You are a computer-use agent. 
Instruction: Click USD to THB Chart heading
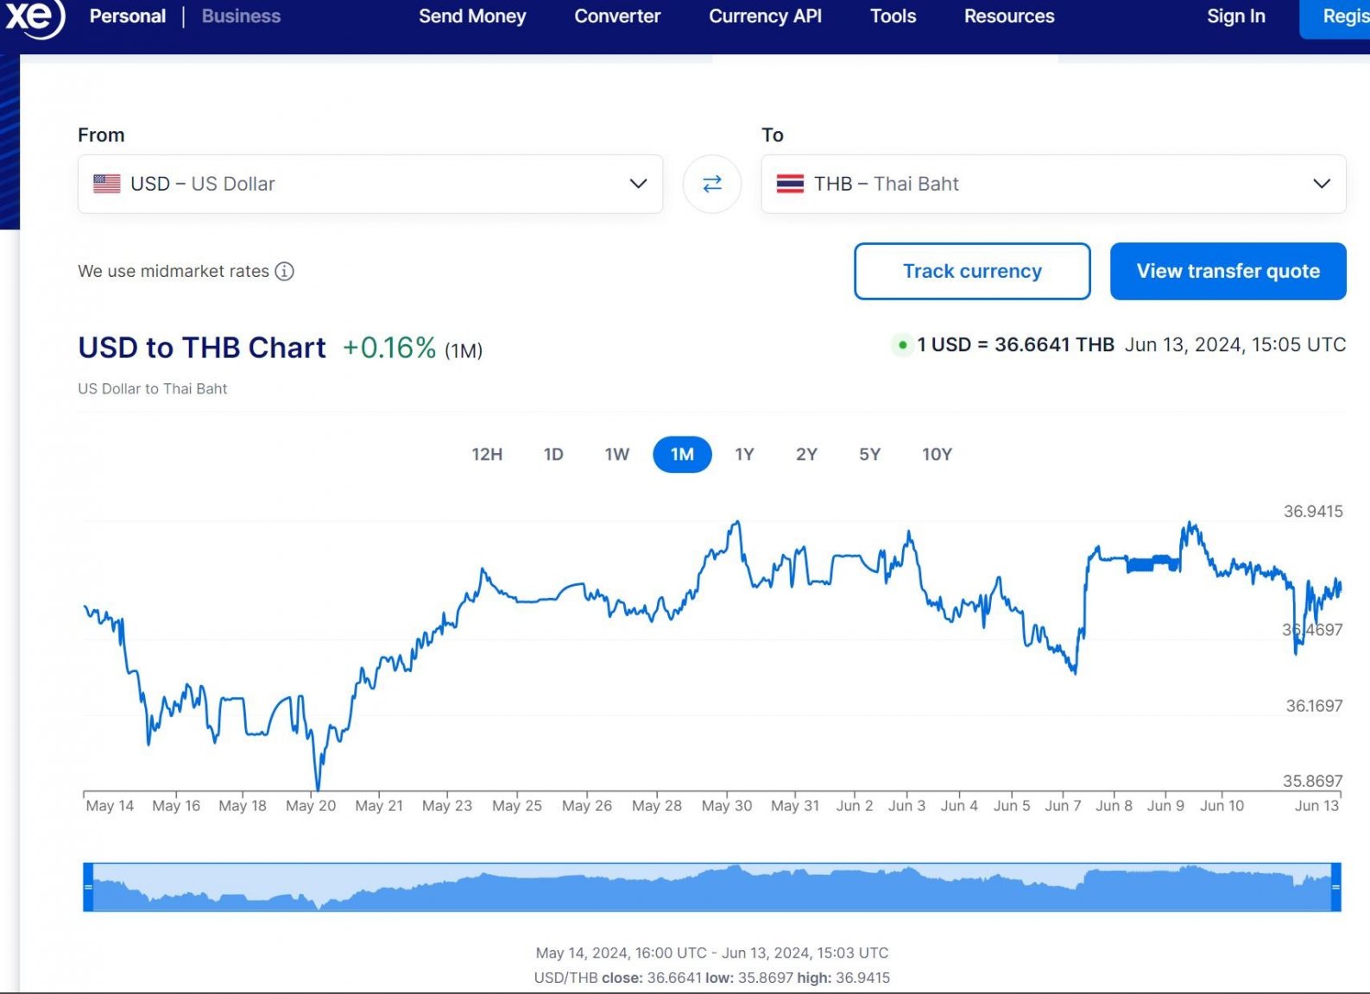[x=202, y=348]
